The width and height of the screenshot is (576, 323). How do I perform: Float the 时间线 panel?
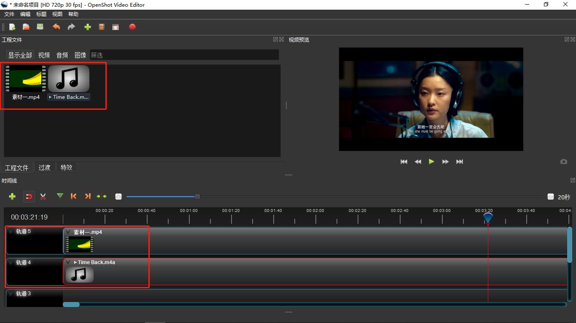point(573,180)
